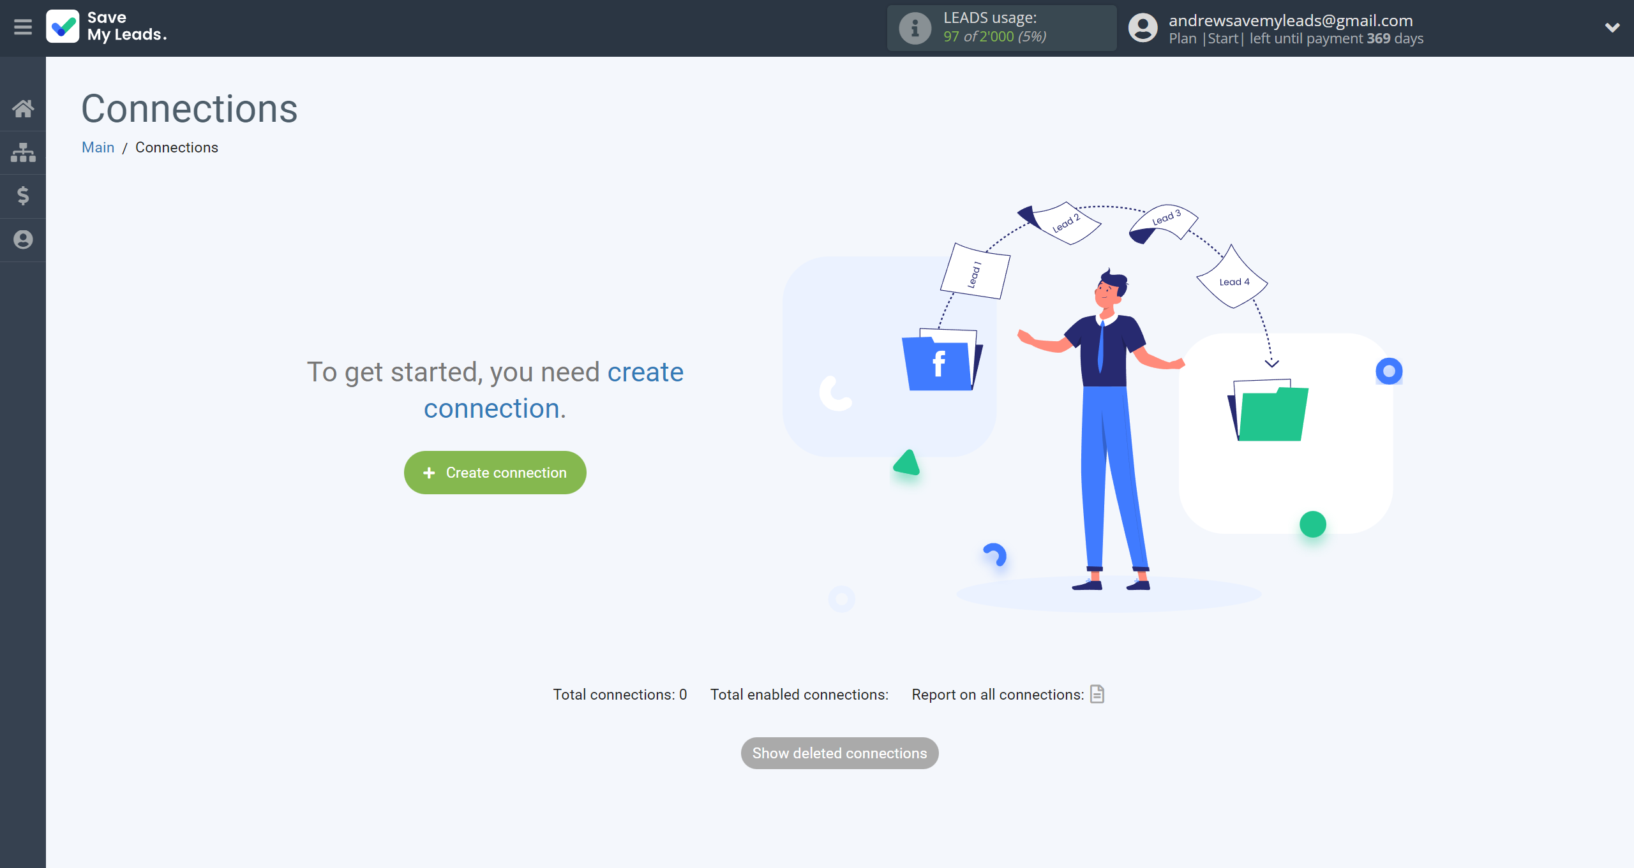This screenshot has width=1634, height=868.
Task: Navigate to Main breadcrumb link
Action: click(x=97, y=148)
